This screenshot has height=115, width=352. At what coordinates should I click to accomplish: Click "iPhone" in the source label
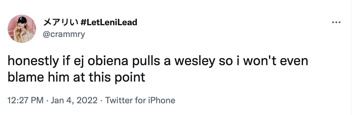(162, 100)
